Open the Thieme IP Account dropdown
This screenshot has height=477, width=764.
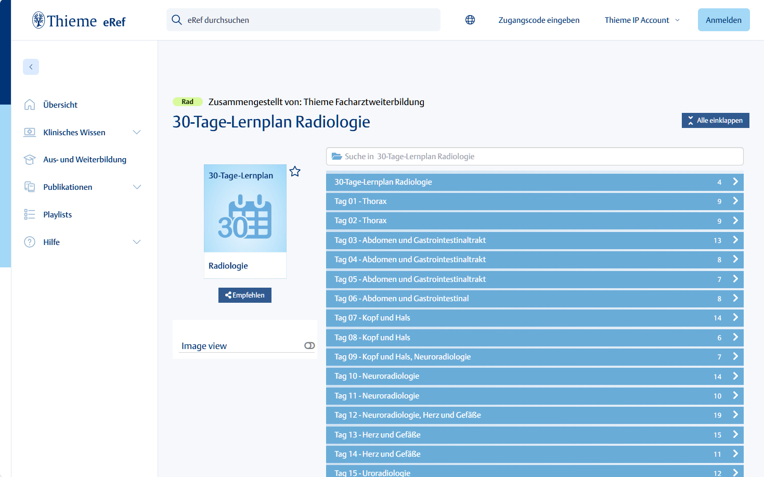point(642,20)
